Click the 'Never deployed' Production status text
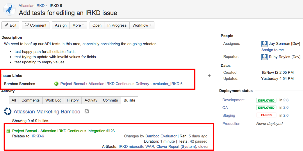Image resolution: width=303 pixels, height=151 pixels. point(269,124)
